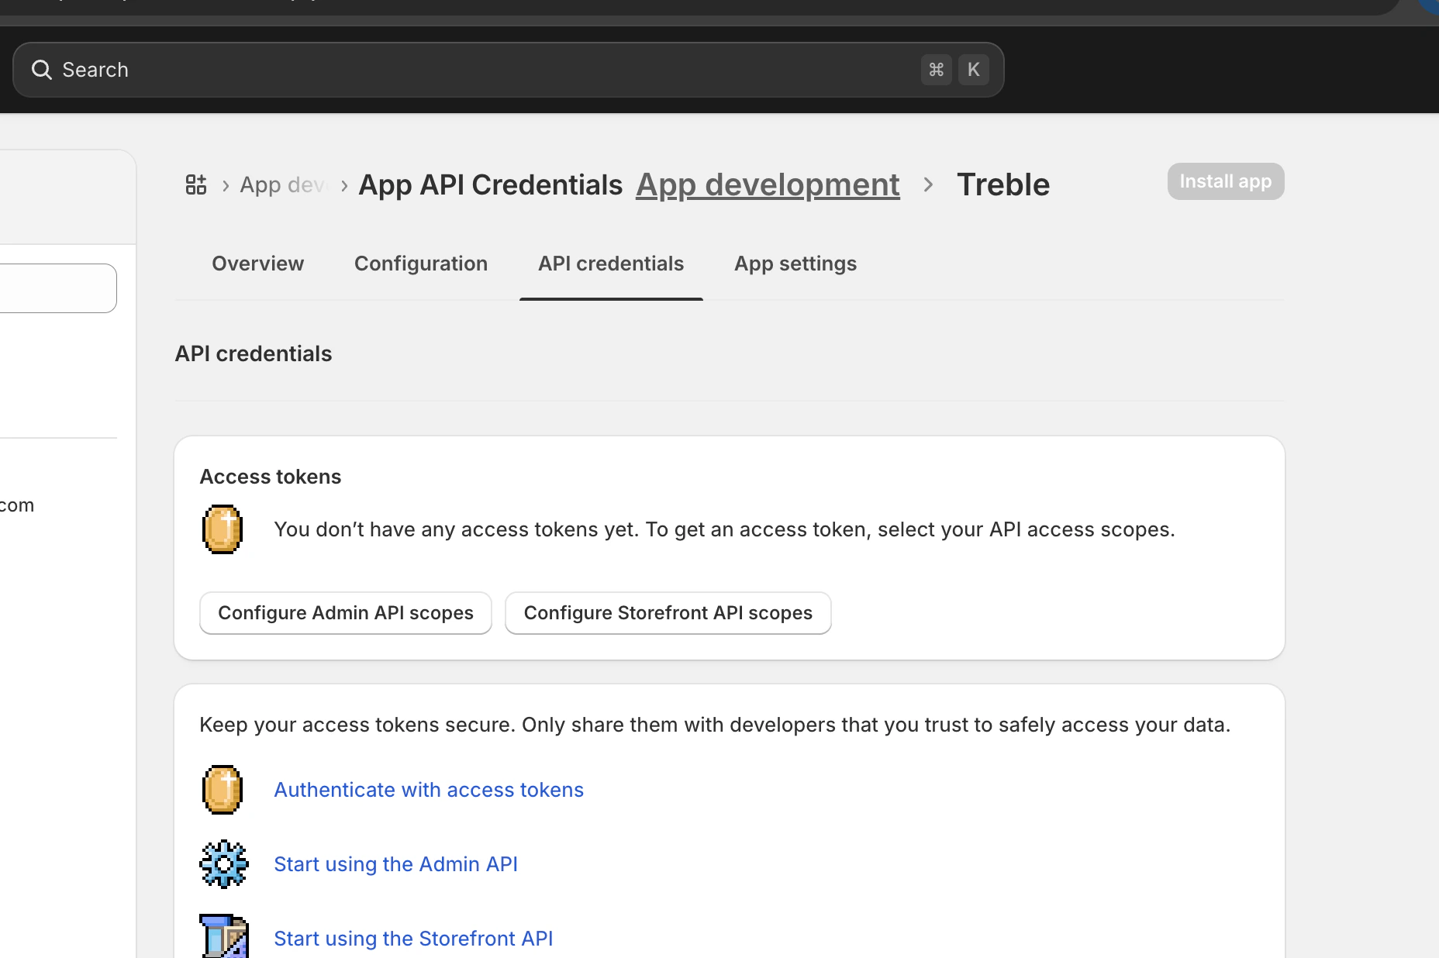Go to the App settings tab
Image resolution: width=1439 pixels, height=958 pixels.
tap(795, 264)
